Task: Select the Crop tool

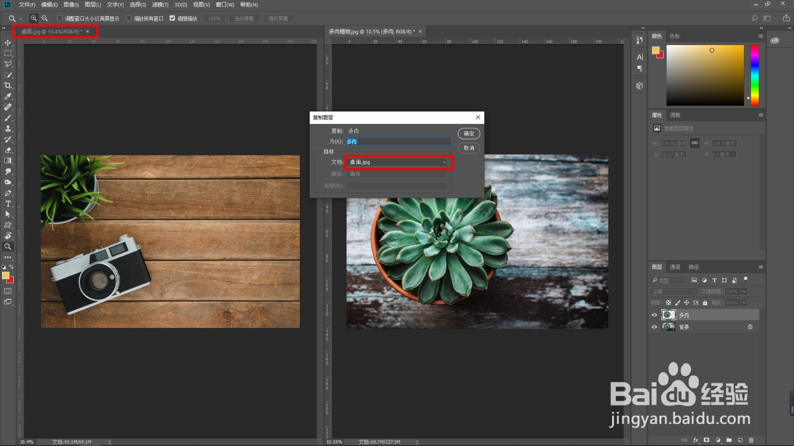Action: point(8,85)
